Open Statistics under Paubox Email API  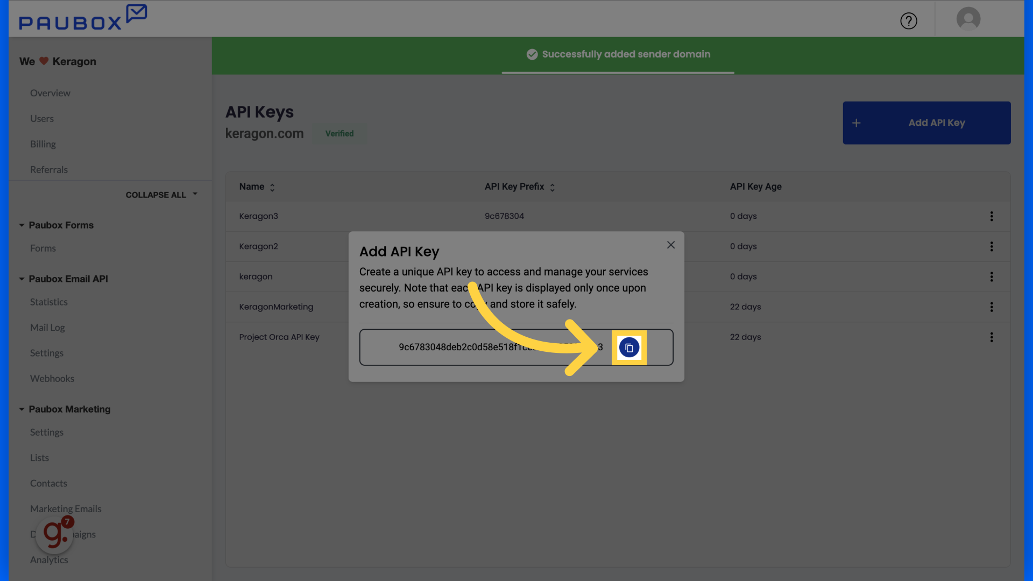tap(49, 302)
